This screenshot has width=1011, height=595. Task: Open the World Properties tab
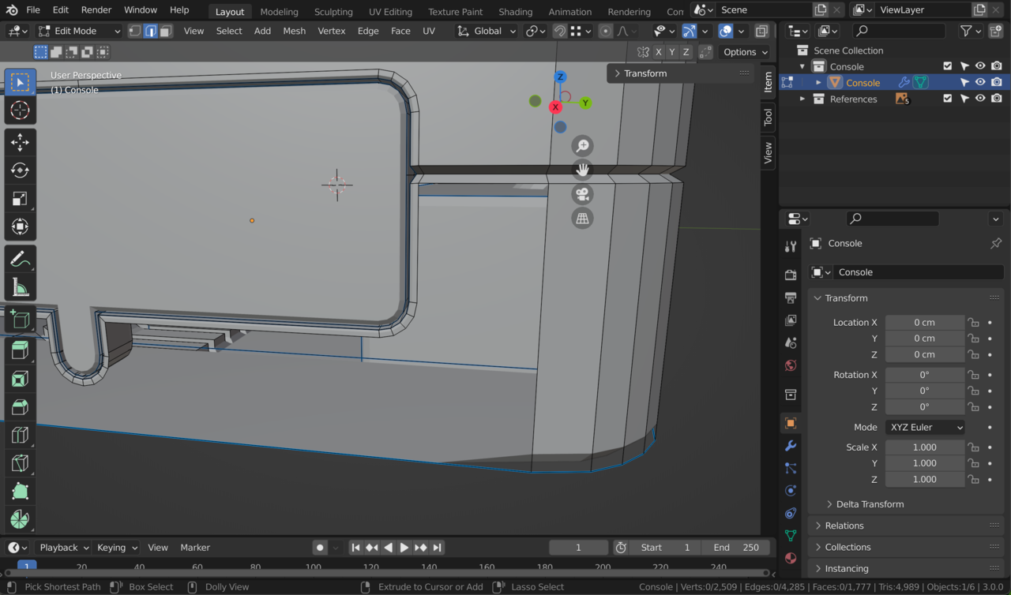coord(791,365)
